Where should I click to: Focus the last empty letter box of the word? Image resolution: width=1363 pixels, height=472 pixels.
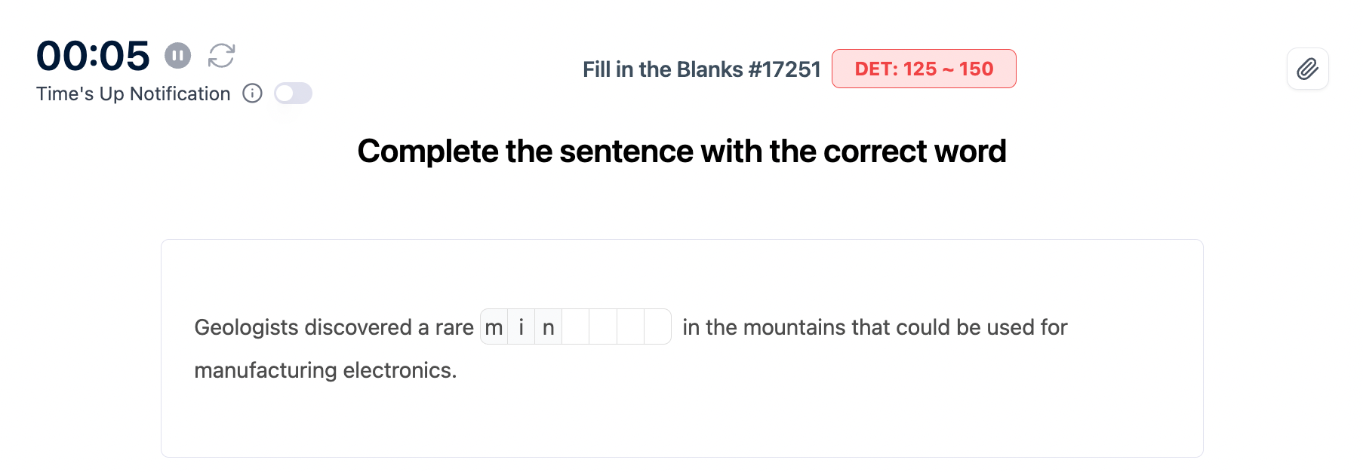coord(657,327)
